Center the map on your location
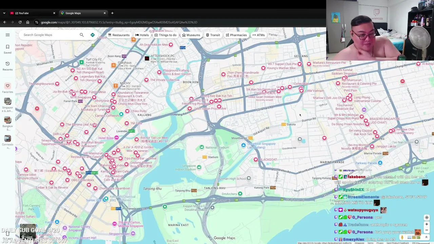The height and width of the screenshot is (244, 434). tap(427, 218)
